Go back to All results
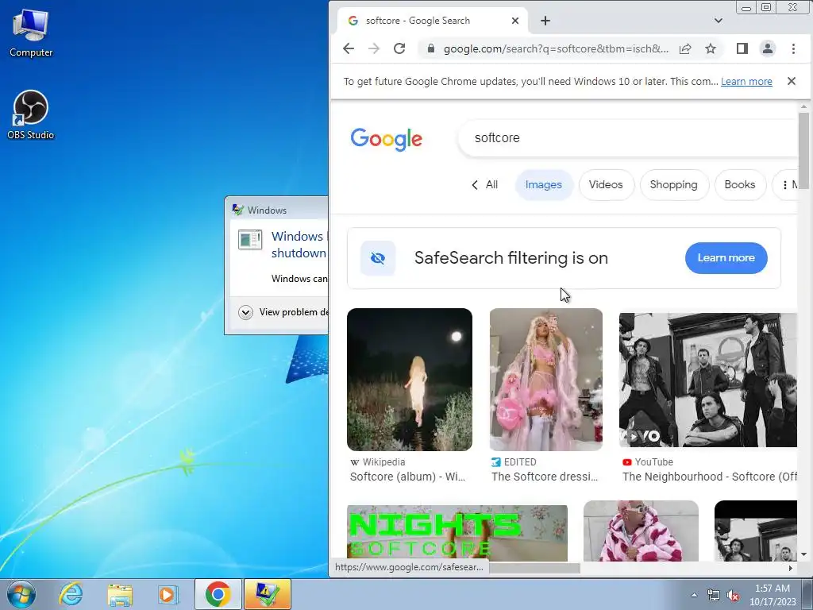813x610 pixels. click(x=485, y=184)
